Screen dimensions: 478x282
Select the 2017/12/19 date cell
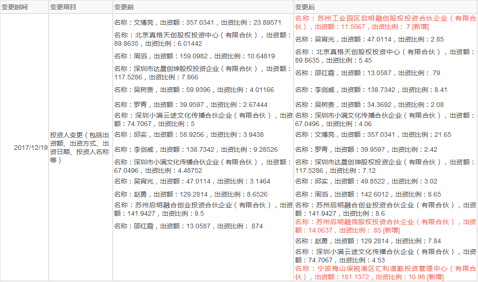coord(31,148)
